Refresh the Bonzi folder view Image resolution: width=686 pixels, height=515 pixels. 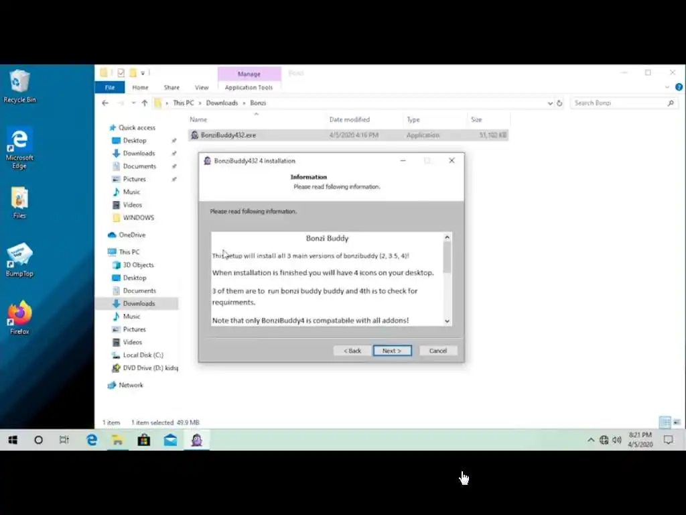(x=559, y=103)
